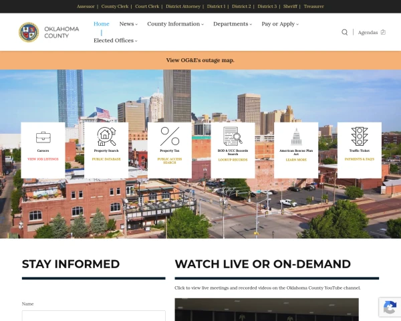The width and height of the screenshot is (401, 321).
Task: Click the Property Tax percent icon
Action: click(170, 136)
